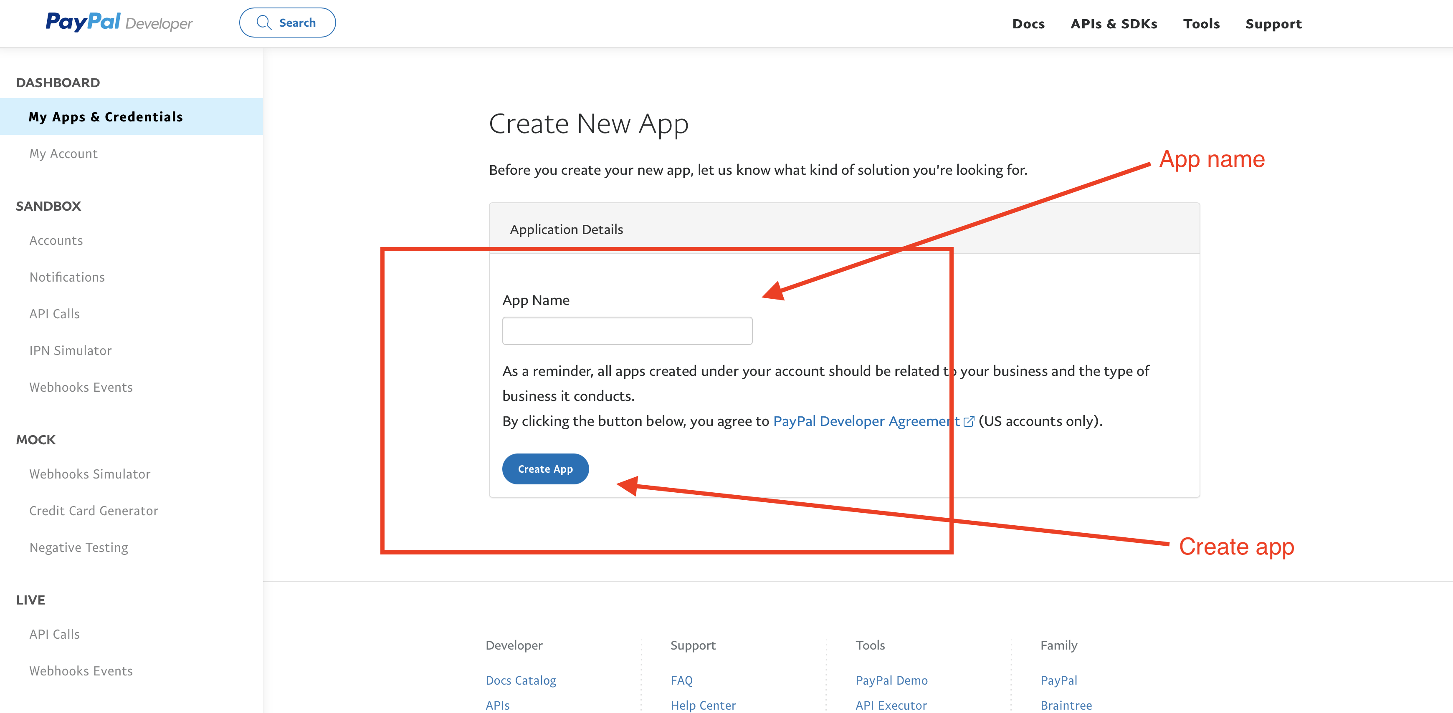Open the Tools top menu
Image resolution: width=1453 pixels, height=713 pixels.
pos(1201,24)
